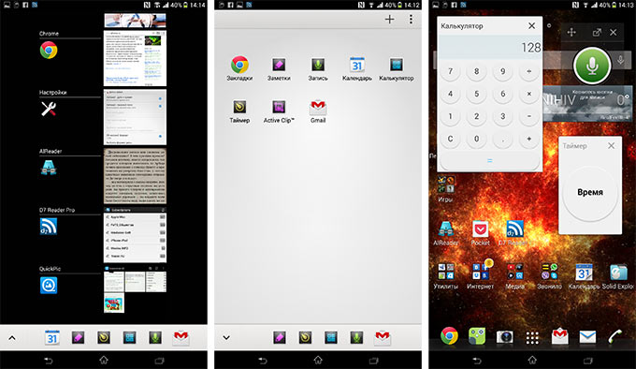
Task: Launch the Active Clip small app
Action: tap(279, 111)
